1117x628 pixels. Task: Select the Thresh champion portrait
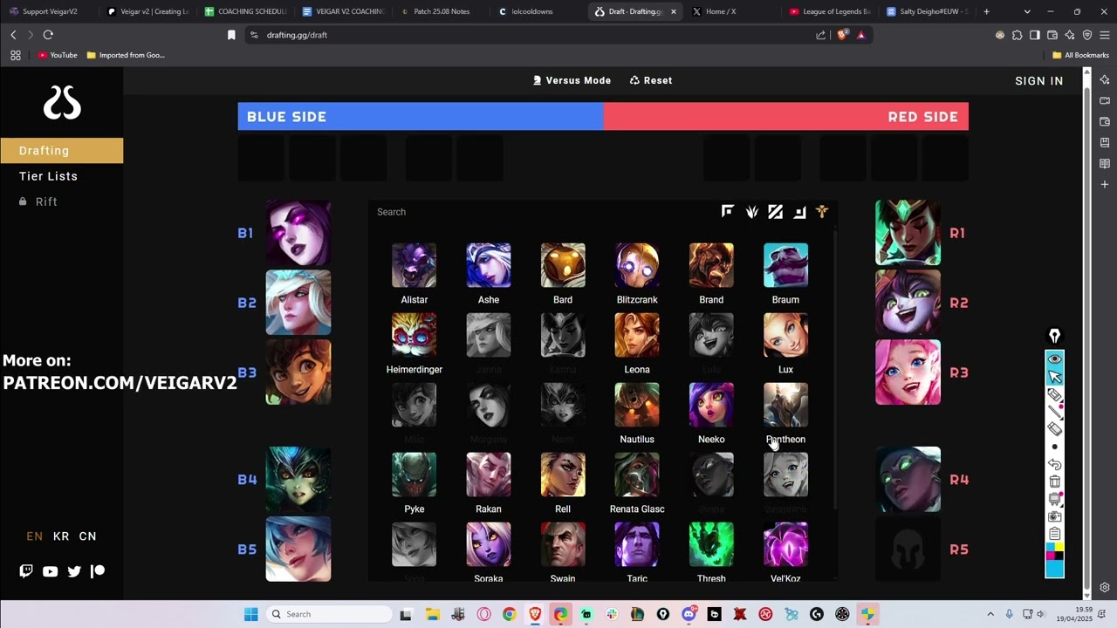(x=711, y=544)
